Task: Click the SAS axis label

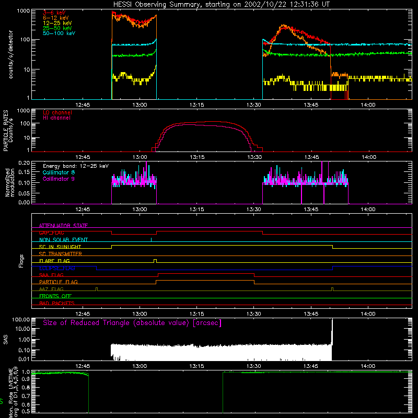Action: coord(5,340)
